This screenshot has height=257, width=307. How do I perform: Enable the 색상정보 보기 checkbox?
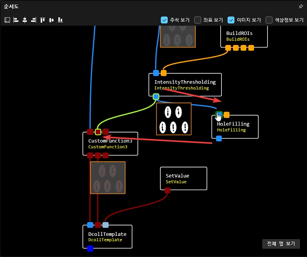[269, 20]
